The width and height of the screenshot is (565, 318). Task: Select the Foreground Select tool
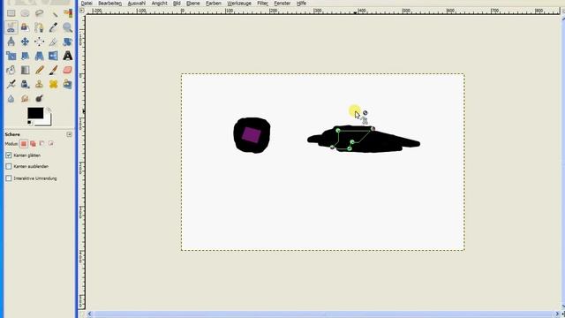(x=25, y=27)
